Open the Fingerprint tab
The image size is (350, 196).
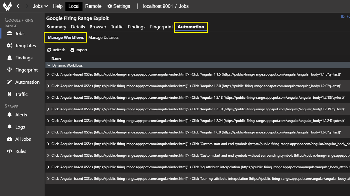[x=162, y=27]
